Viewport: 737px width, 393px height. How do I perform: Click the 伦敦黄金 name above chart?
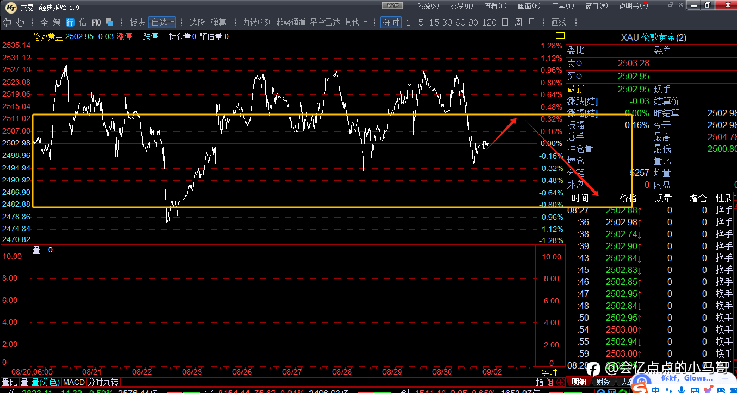pos(47,36)
